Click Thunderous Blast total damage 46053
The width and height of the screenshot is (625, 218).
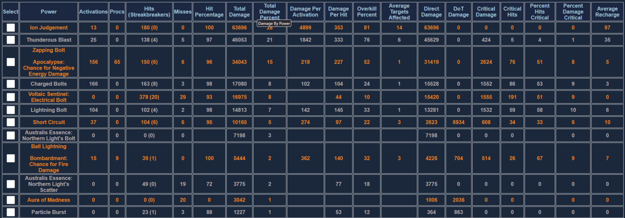coord(240,40)
